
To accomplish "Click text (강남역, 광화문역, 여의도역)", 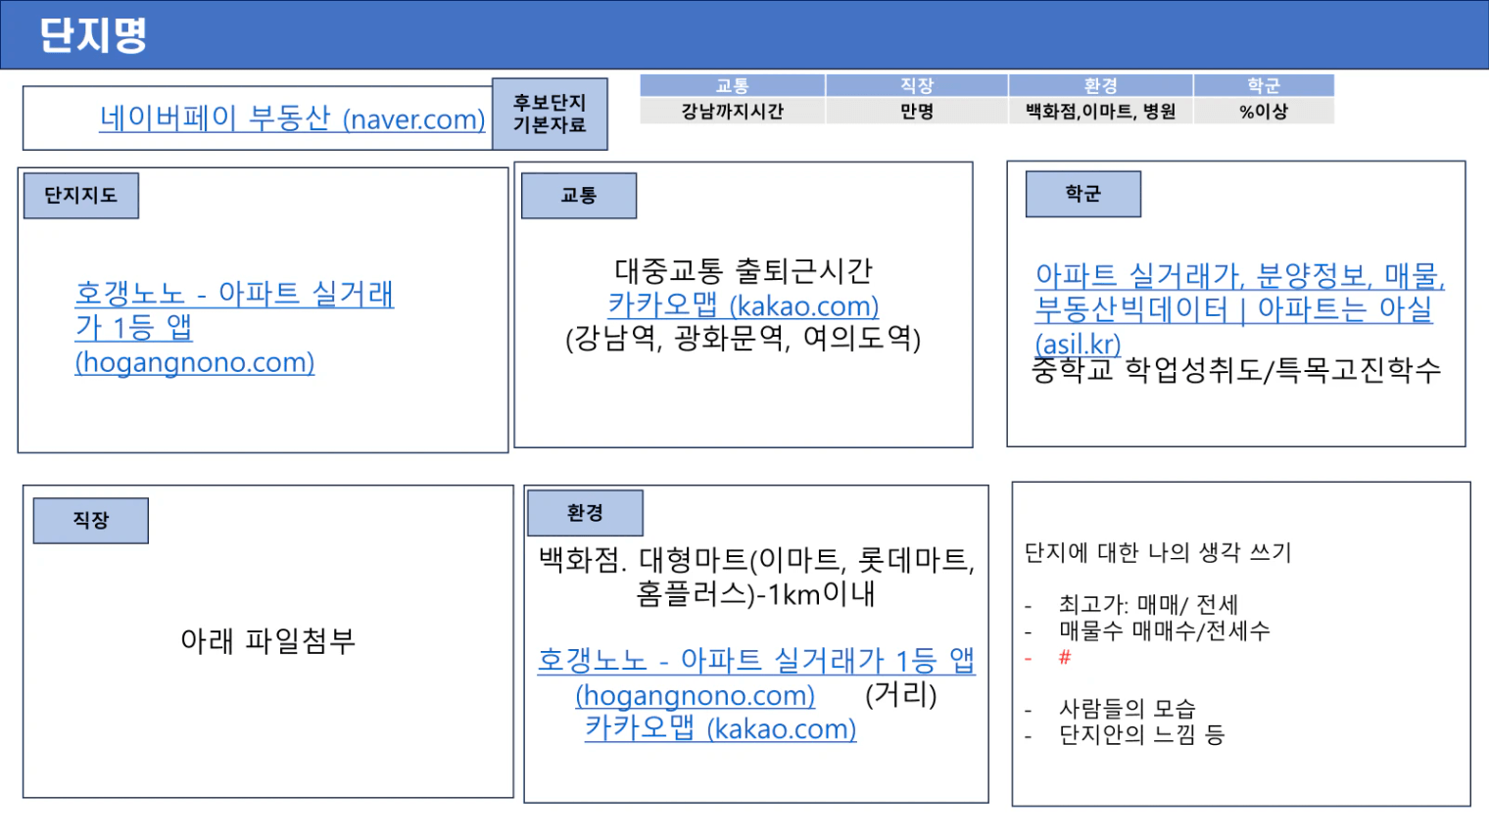I will pos(744,339).
